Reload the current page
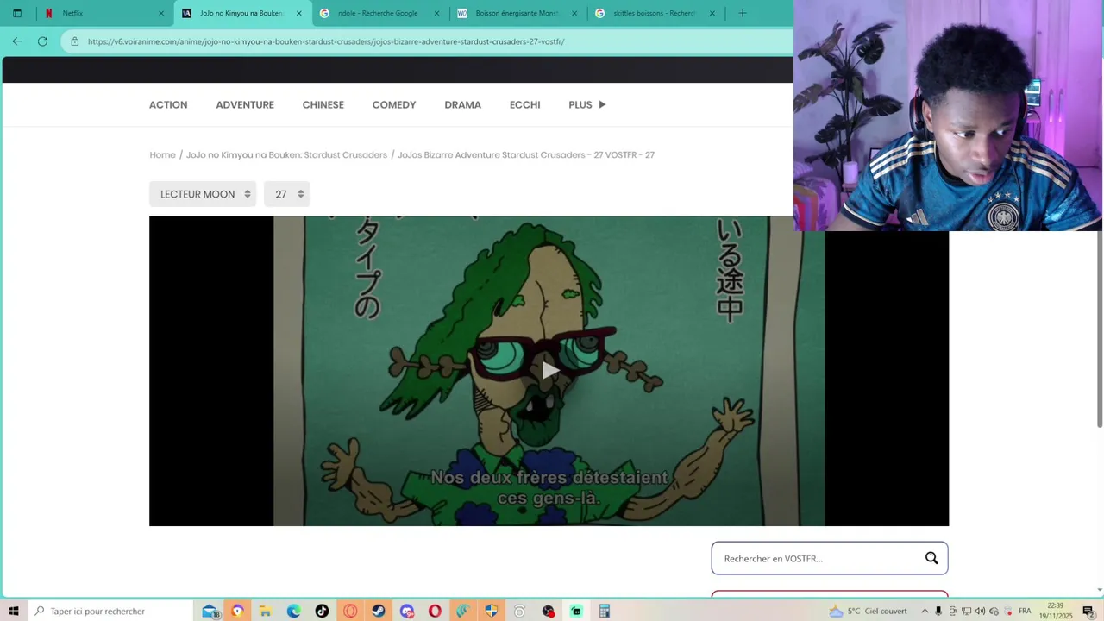 (42, 41)
